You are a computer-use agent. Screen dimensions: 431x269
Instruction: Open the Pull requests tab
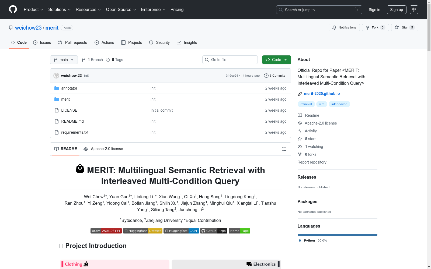tap(72, 43)
